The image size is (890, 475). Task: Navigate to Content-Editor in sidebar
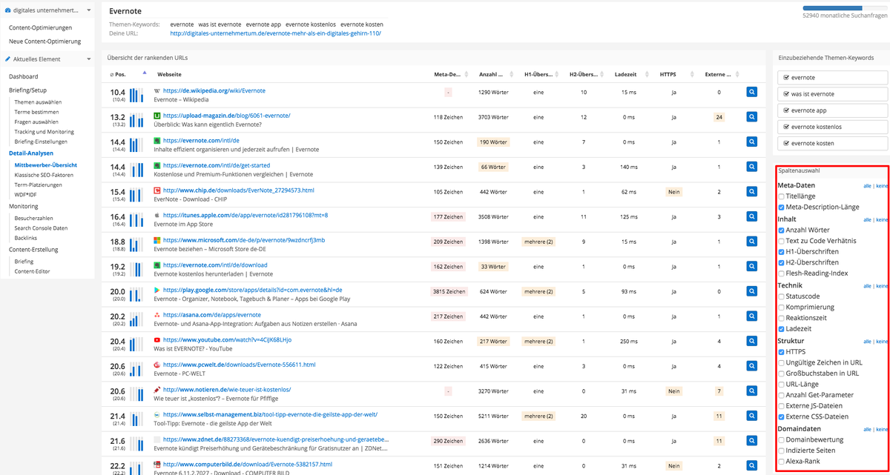(x=33, y=271)
